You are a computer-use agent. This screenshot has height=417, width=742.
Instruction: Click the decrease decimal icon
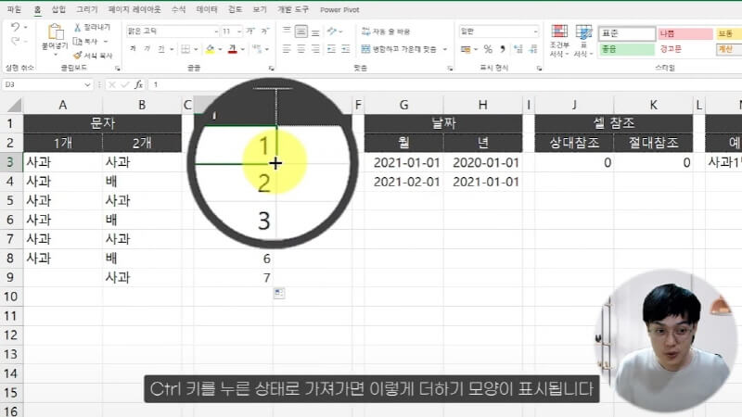[x=533, y=49]
